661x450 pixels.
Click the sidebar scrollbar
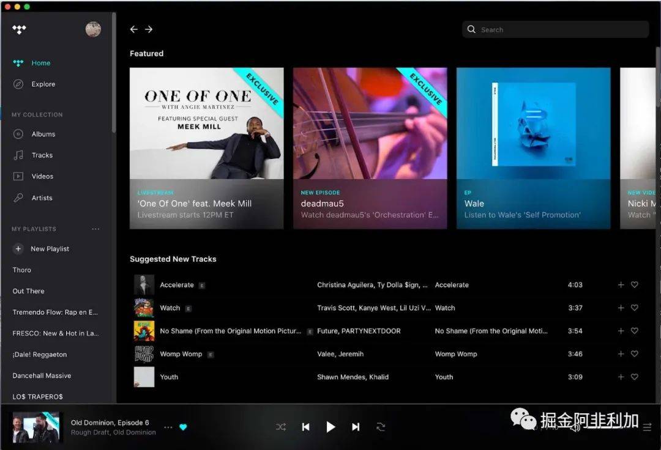(113, 72)
